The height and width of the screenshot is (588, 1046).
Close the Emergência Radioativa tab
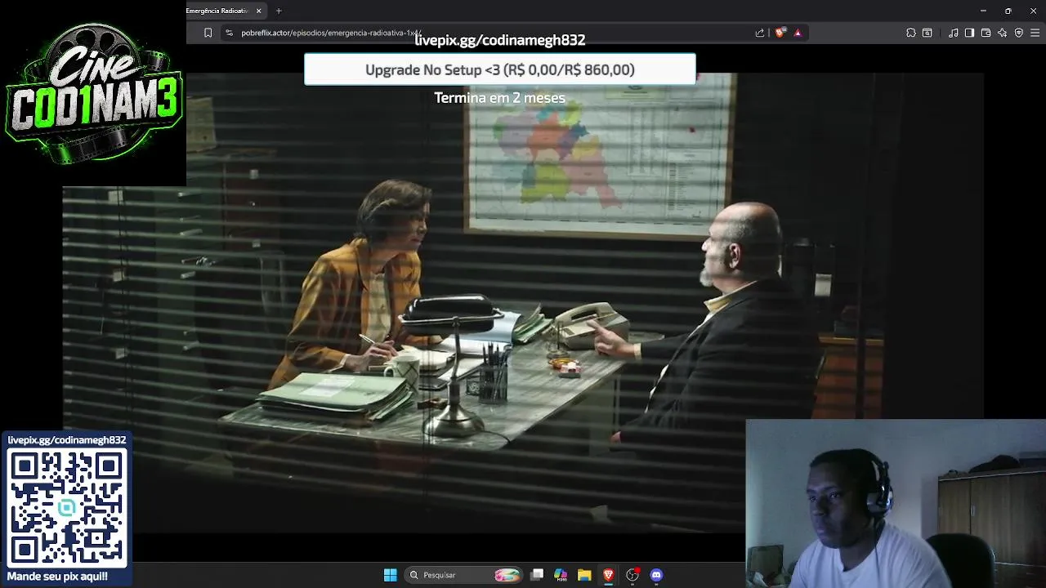[x=259, y=11]
